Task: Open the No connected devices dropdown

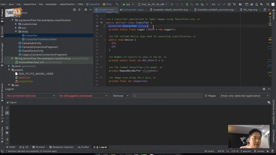Action: 31,96
